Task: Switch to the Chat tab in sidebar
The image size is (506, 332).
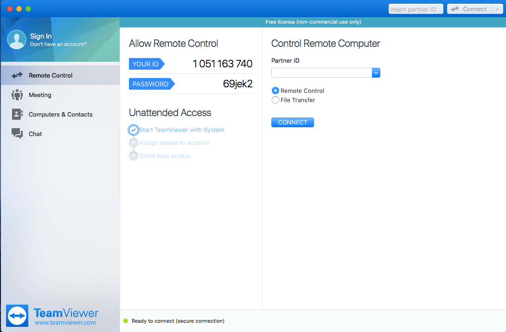Action: pos(35,134)
